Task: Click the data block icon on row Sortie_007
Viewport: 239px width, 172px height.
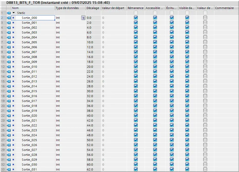Action: click(x=9, y=52)
